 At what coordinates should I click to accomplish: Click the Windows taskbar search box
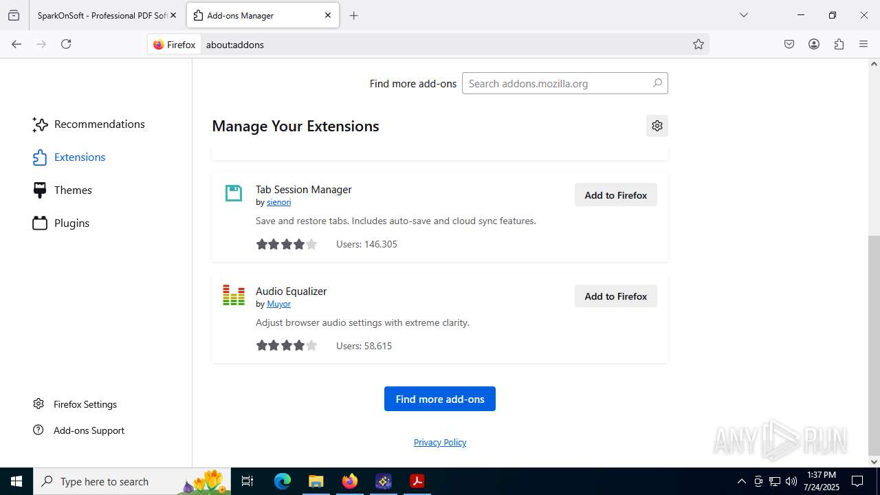pyautogui.click(x=132, y=481)
